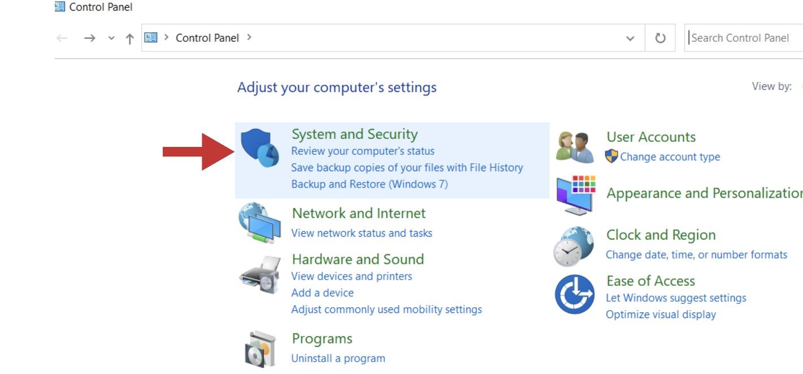The height and width of the screenshot is (374, 803).
Task: Open Review your computer's status link
Action: pos(363,151)
